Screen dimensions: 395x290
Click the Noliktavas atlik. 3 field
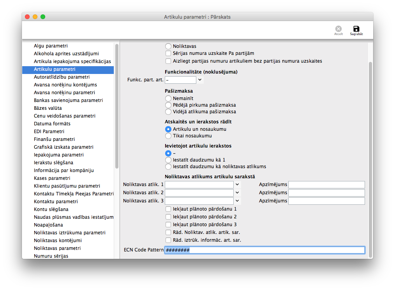click(199, 201)
